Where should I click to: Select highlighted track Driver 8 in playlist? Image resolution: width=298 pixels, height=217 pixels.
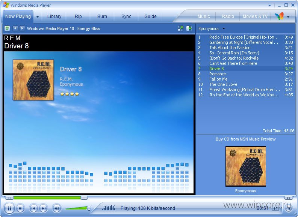point(245,69)
